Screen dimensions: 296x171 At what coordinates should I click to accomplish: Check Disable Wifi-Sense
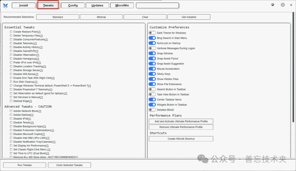point(11,74)
